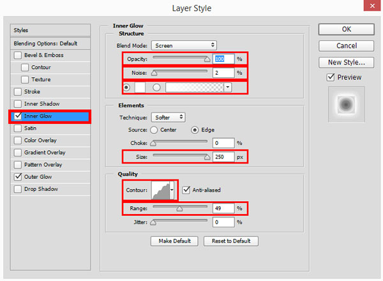Image resolution: width=383 pixels, height=281 pixels.
Task: Uncheck the Inner Glow checkbox
Action: coord(18,116)
